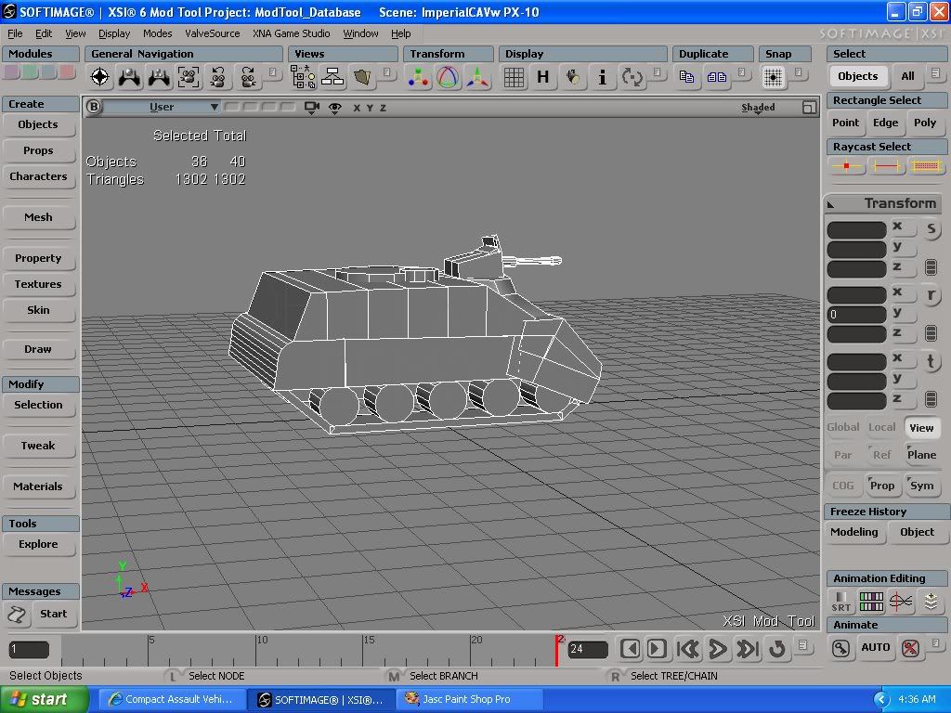Select the Rotate transform sphere icon
This screenshot has width=951, height=713.
click(449, 77)
